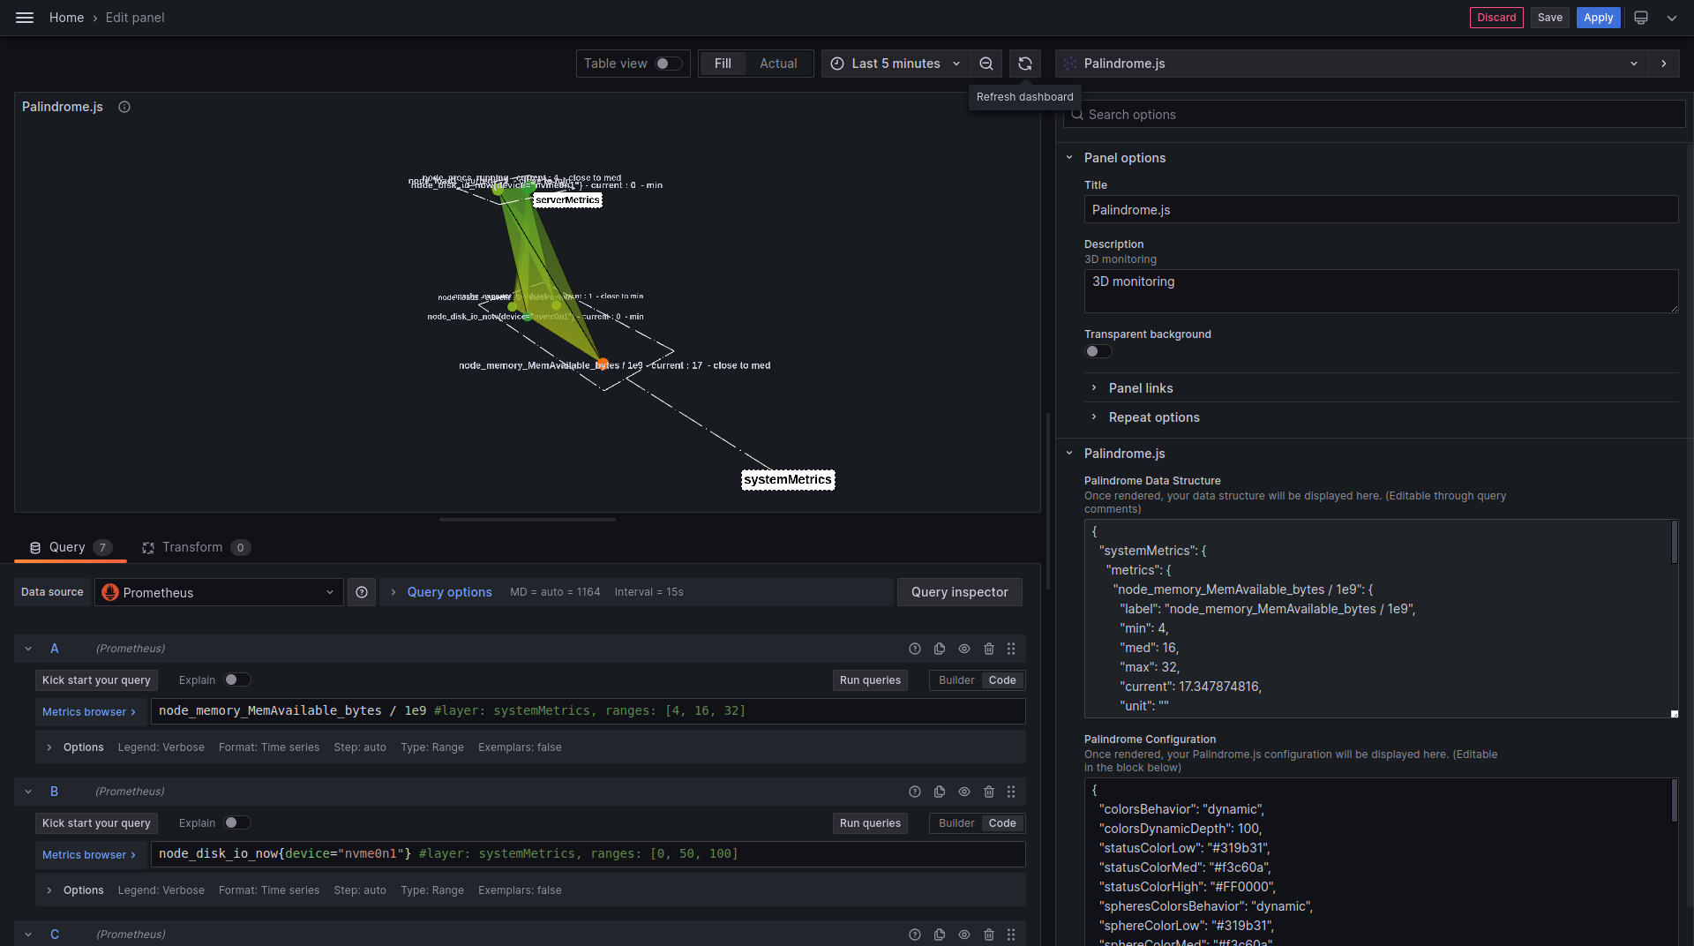Open Query inspector

click(x=960, y=592)
